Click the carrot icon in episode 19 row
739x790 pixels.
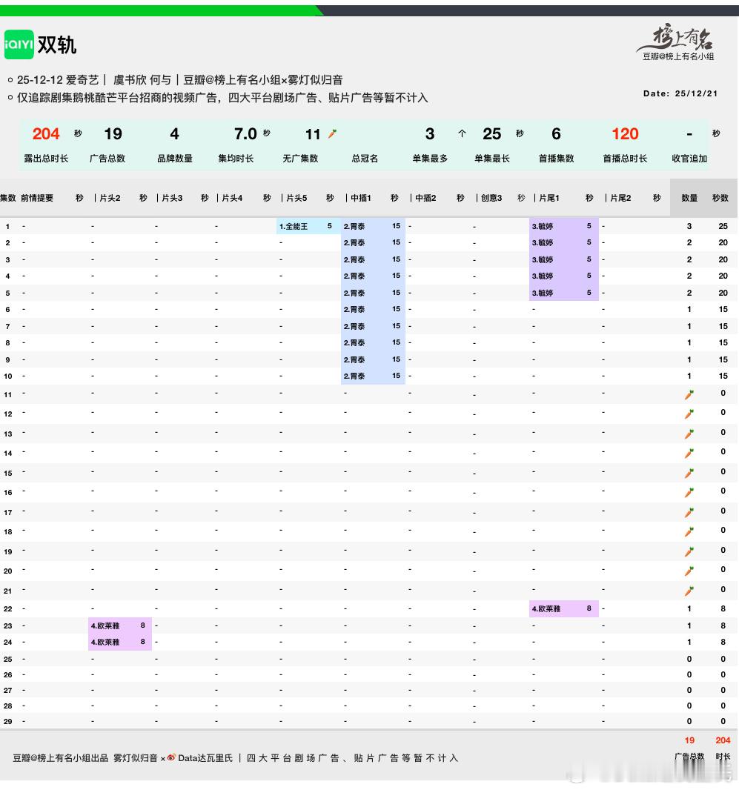tap(689, 551)
